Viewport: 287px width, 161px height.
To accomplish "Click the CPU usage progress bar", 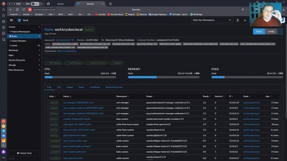I will [x=80, y=77].
